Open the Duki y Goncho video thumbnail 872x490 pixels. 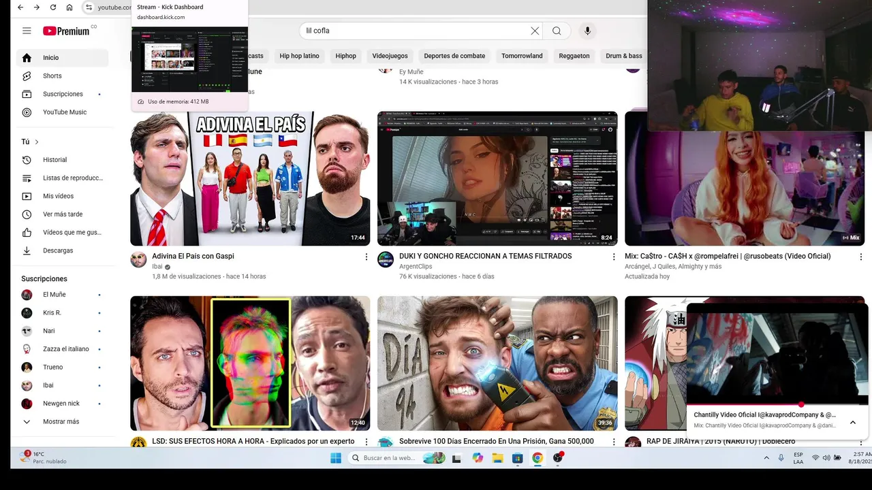pyautogui.click(x=497, y=178)
